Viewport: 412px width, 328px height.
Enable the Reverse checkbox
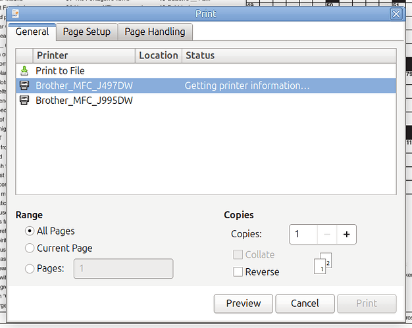pos(238,272)
